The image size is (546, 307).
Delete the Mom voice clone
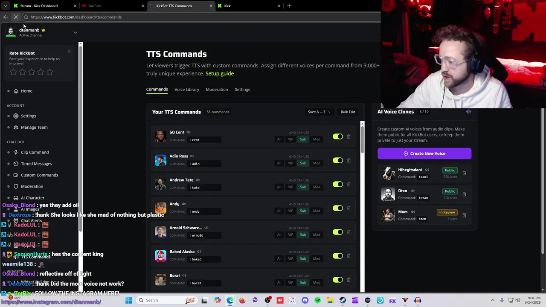pyautogui.click(x=464, y=215)
